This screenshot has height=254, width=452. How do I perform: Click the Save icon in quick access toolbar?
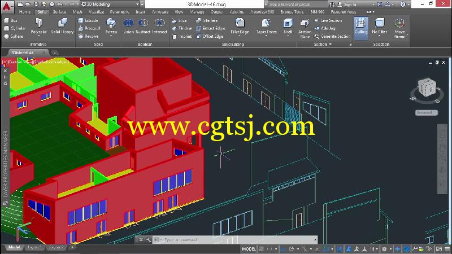[36, 5]
